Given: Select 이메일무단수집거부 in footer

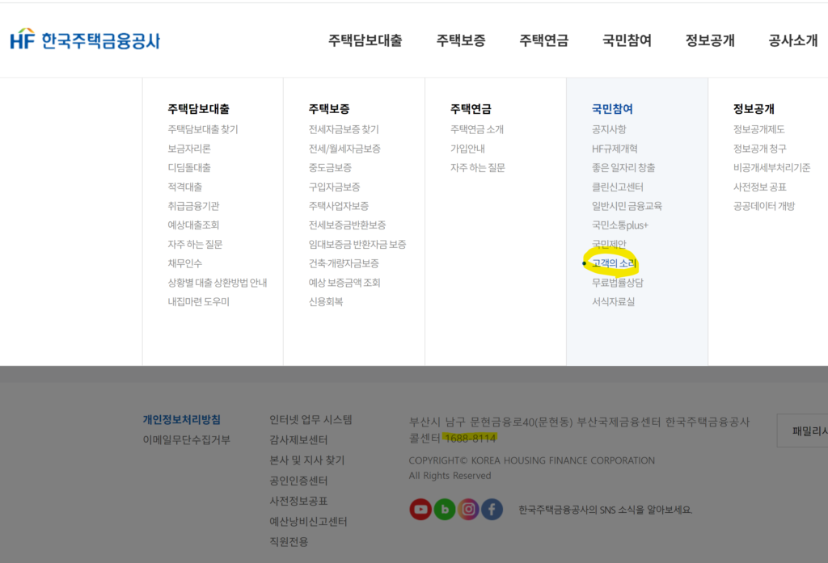Looking at the screenshot, I should click(187, 439).
